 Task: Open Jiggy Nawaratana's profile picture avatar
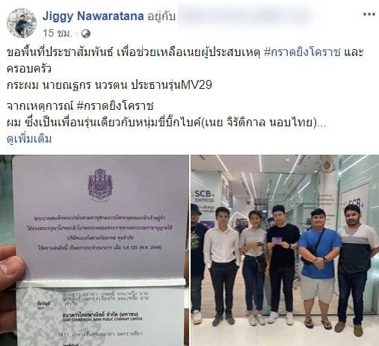22,23
